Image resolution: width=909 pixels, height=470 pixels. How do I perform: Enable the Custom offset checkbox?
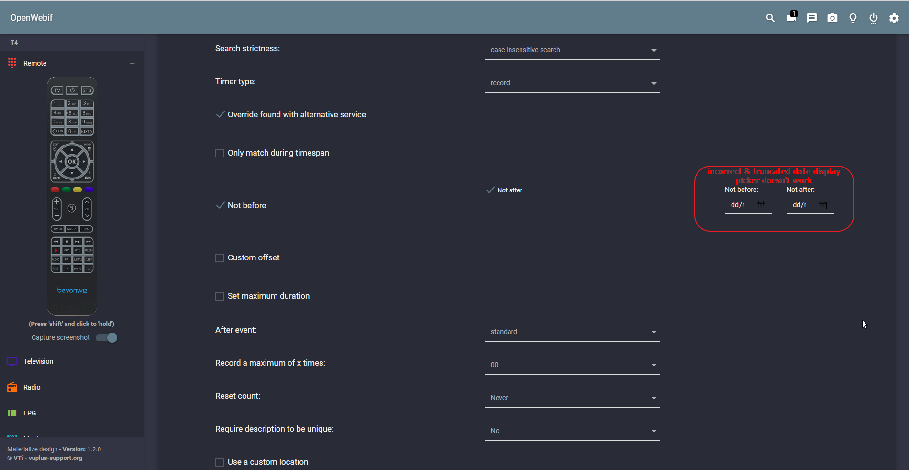[220, 257]
